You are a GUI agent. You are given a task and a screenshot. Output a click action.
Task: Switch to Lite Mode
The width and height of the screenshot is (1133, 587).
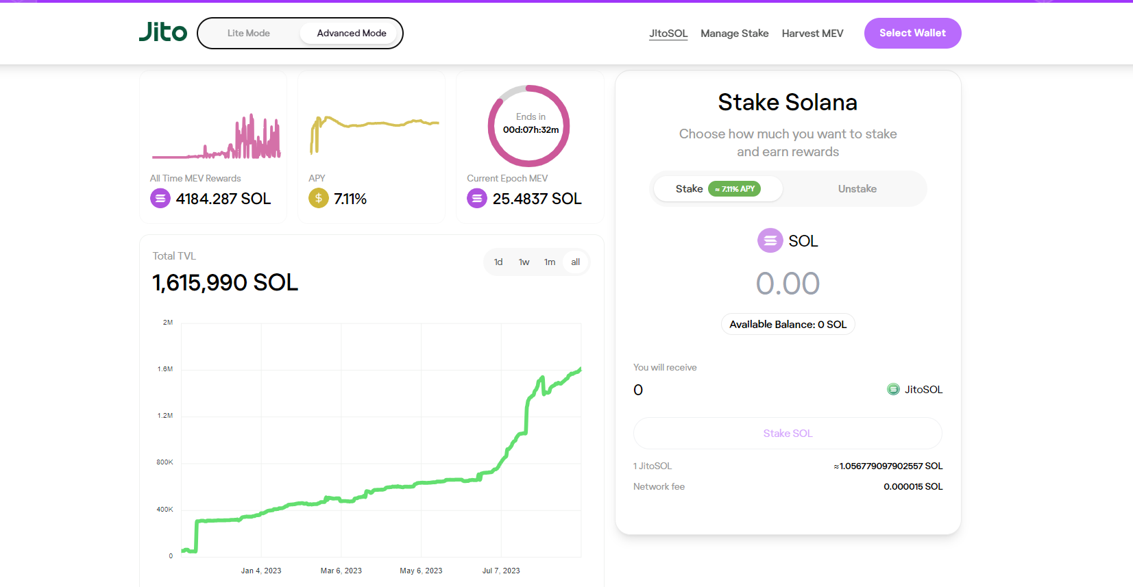coord(249,33)
